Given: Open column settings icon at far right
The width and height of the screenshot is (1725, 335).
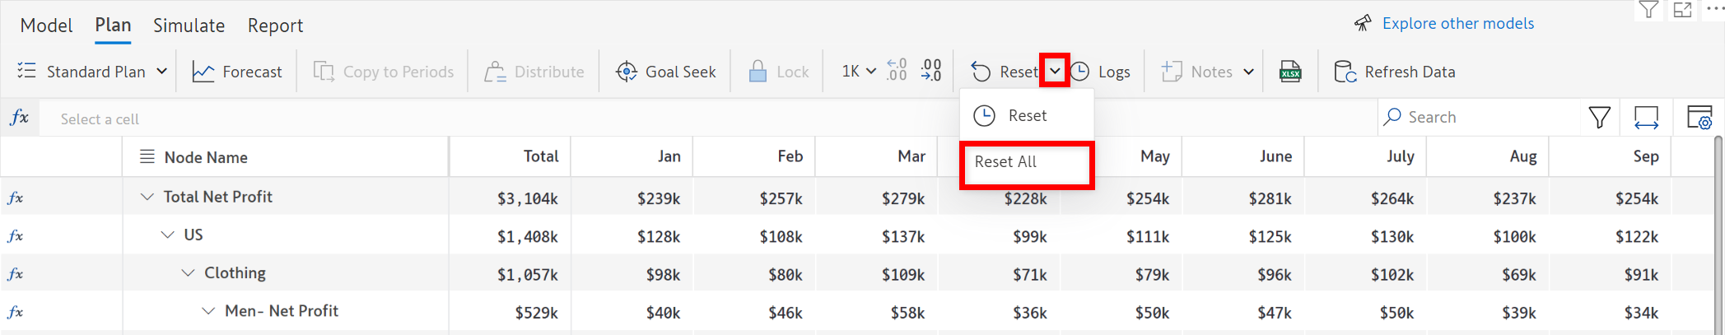Looking at the screenshot, I should (1699, 118).
